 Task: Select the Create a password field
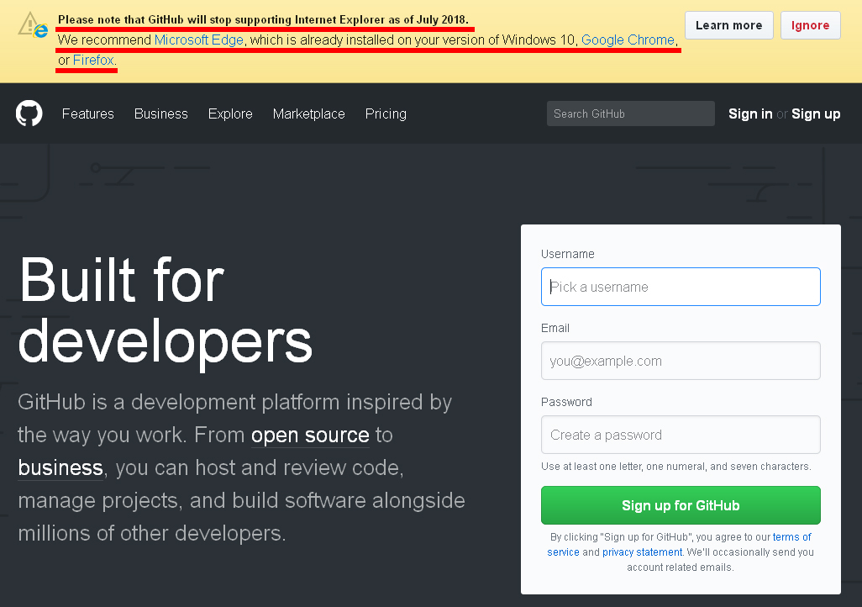pyautogui.click(x=681, y=435)
